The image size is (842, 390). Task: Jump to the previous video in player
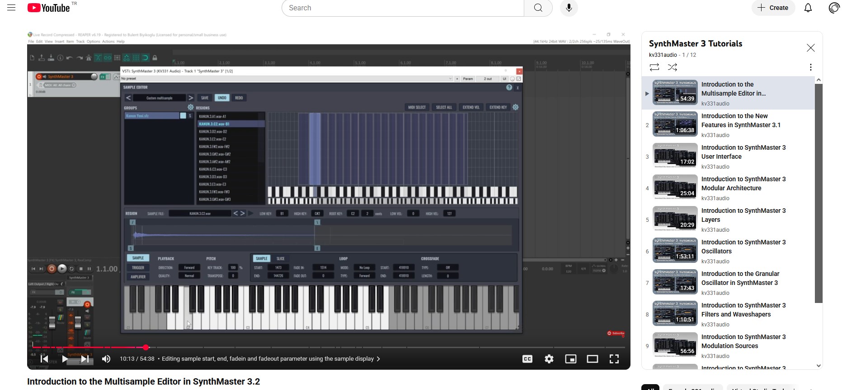pos(44,359)
